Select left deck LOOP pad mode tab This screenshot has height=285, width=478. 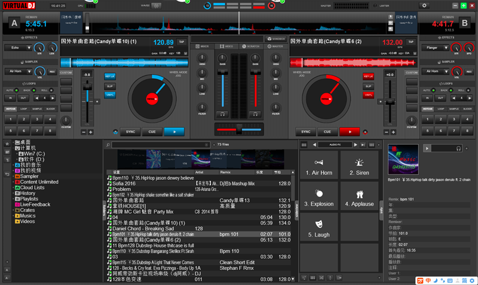click(x=24, y=109)
